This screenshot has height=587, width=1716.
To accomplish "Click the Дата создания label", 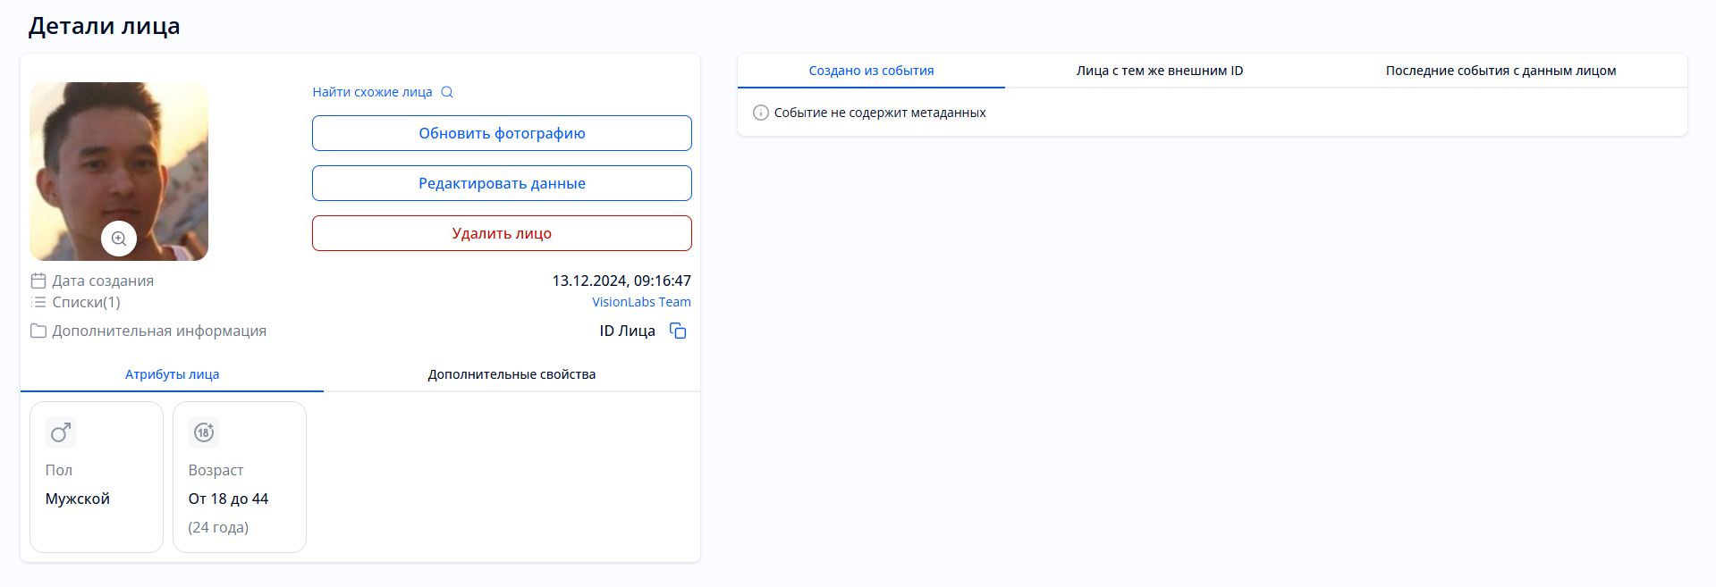I will pyautogui.click(x=103, y=281).
